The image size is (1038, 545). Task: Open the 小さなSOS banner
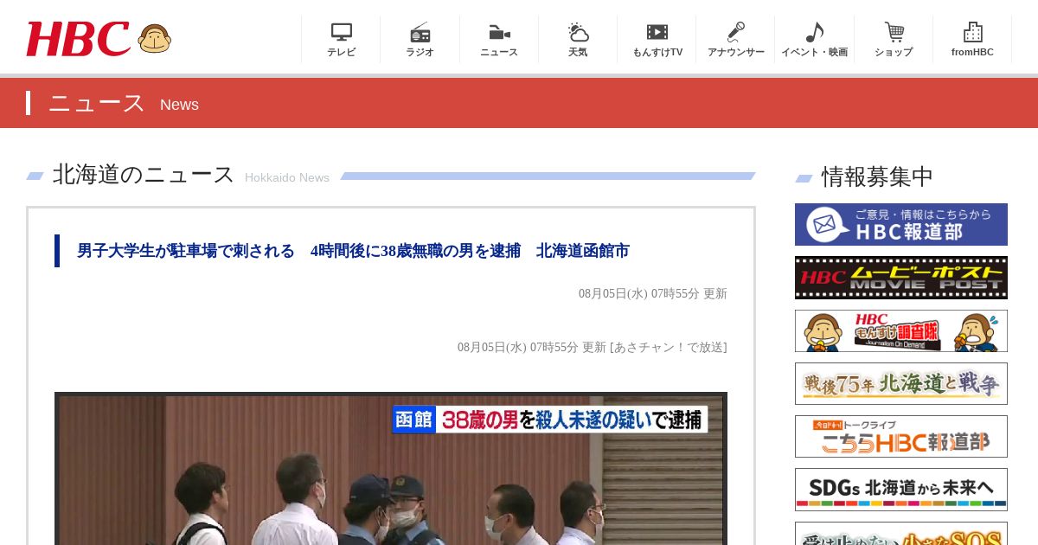point(901,533)
